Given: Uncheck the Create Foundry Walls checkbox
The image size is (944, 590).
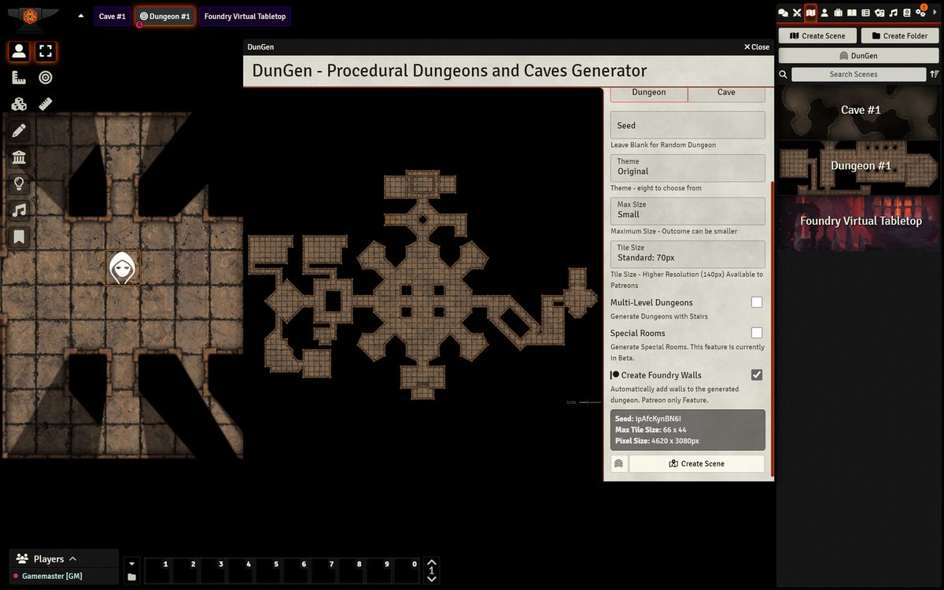Looking at the screenshot, I should point(757,375).
